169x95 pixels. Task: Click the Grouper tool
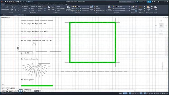pos(133,8)
